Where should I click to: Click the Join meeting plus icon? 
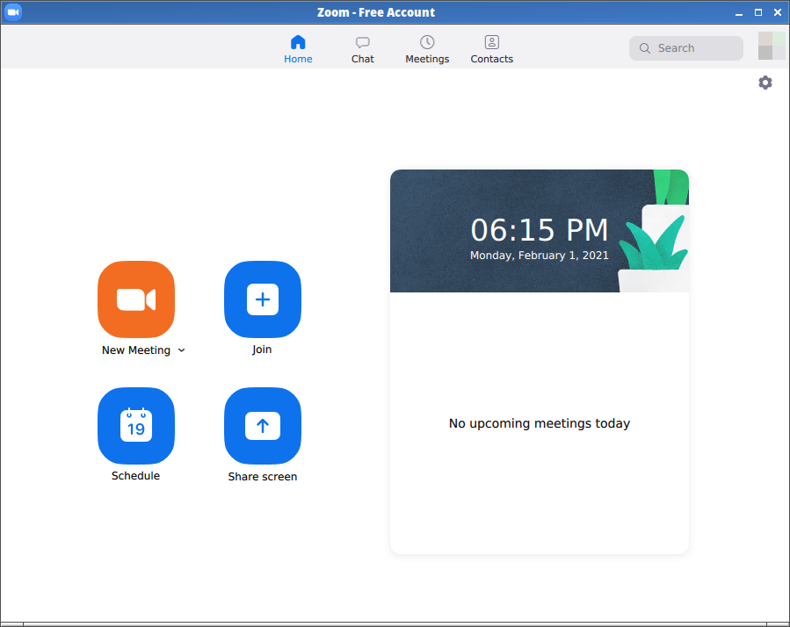pyautogui.click(x=262, y=299)
